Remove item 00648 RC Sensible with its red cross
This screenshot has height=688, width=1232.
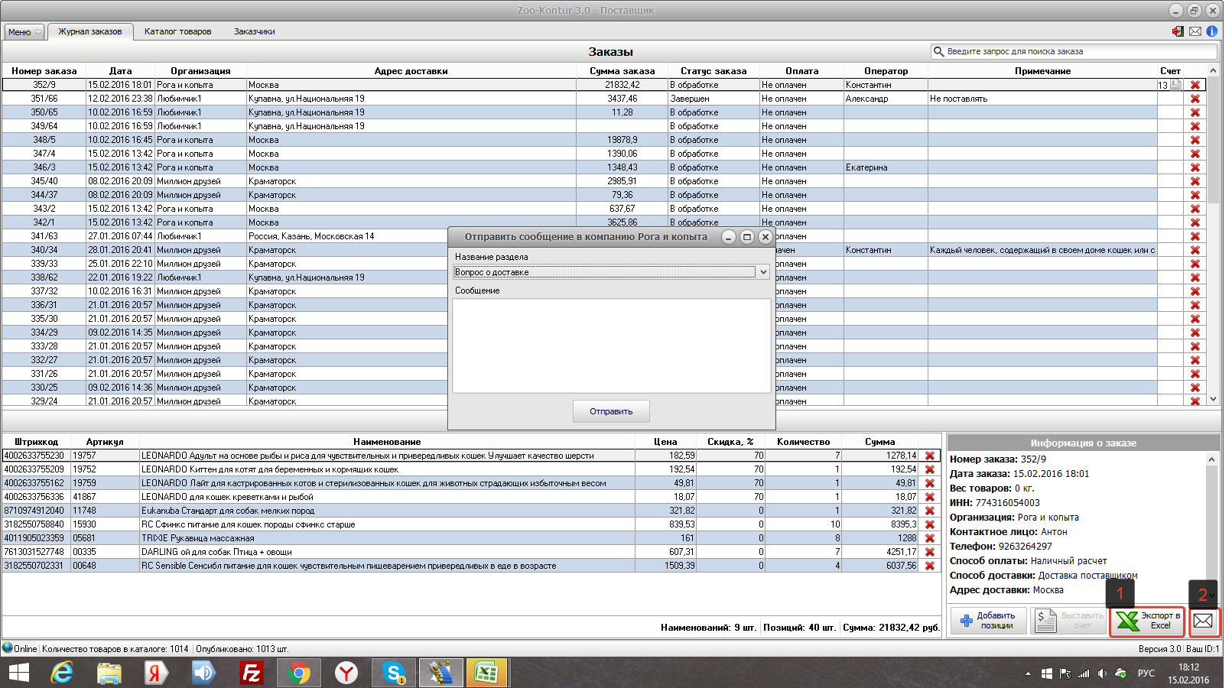(x=930, y=566)
